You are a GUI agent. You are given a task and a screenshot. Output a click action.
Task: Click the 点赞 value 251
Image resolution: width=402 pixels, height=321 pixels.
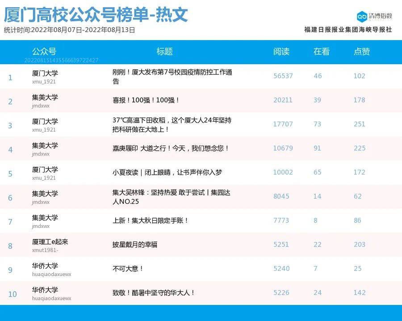click(360, 124)
